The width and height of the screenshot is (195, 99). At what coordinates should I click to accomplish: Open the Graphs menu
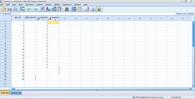(x=48, y=5)
